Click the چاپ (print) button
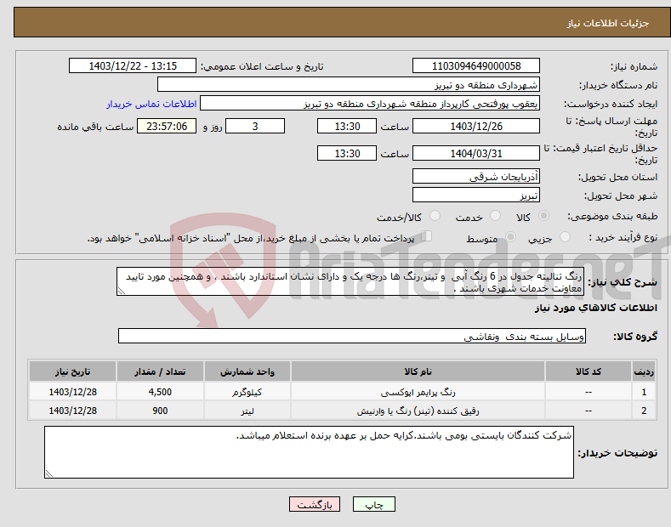Viewport: 671px width, 527px height. point(373,505)
